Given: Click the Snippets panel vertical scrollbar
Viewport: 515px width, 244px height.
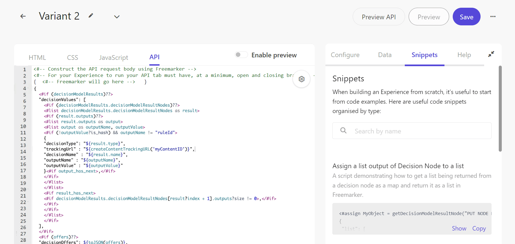Looking at the screenshot, I should (x=500, y=109).
